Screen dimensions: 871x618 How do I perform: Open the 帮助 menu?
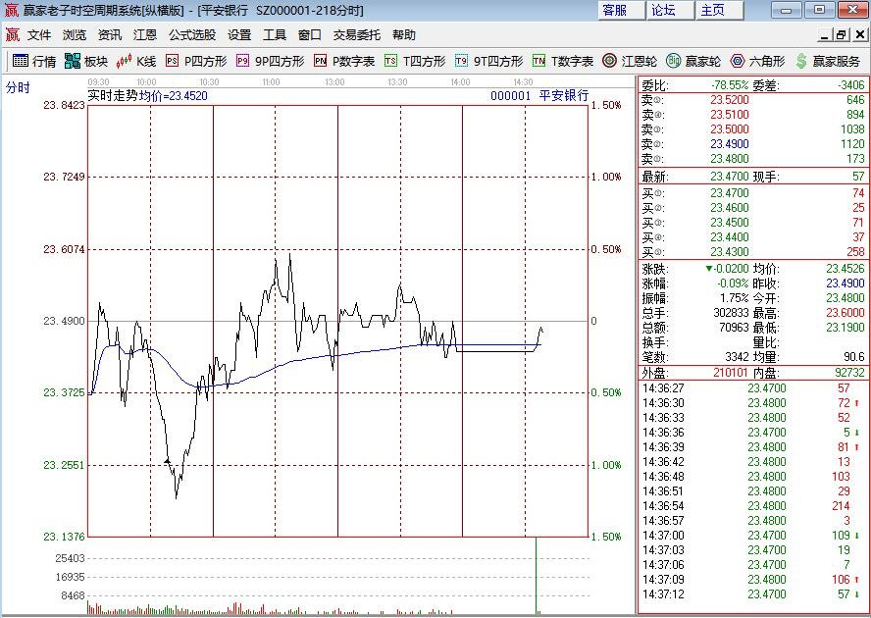point(404,35)
